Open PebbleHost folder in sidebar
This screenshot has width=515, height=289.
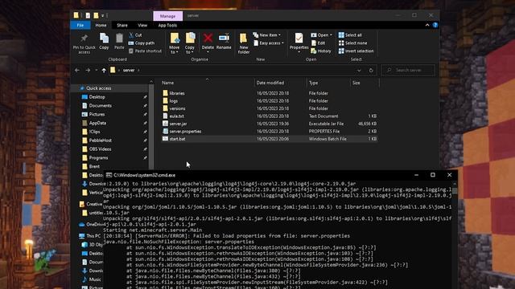(100, 140)
